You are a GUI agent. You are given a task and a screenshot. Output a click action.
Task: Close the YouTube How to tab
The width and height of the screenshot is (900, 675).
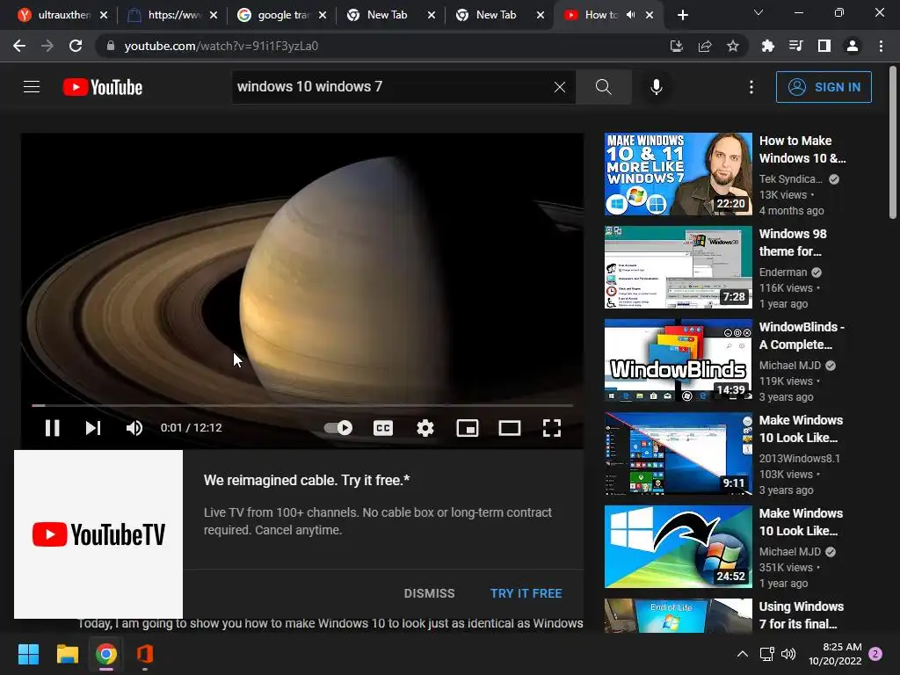pyautogui.click(x=650, y=15)
